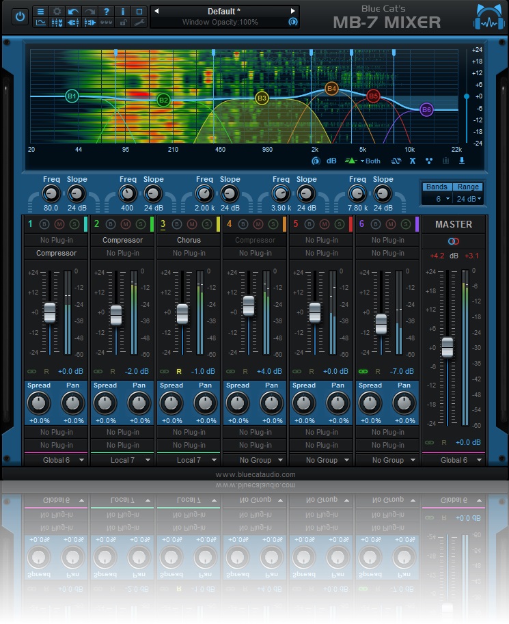Click the band 4 gain fader handle
Image resolution: width=509 pixels, height=624 pixels.
point(249,306)
